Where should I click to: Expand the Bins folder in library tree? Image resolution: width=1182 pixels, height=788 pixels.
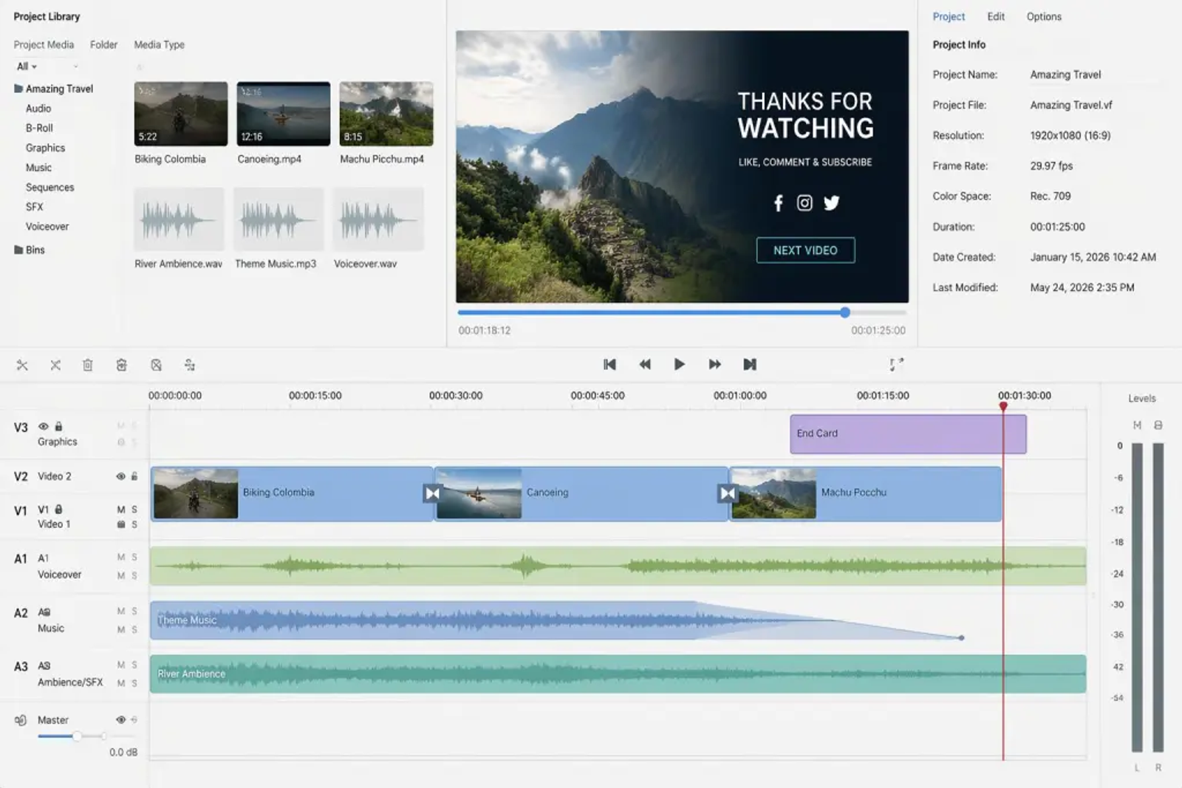(x=30, y=250)
